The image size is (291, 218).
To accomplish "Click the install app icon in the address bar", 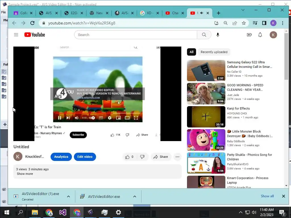I will pos(216,23).
